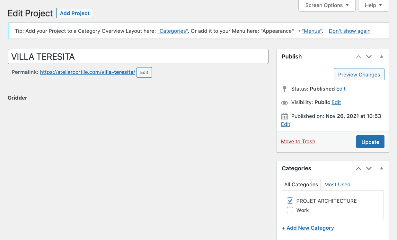Uncheck the PROJET ARCHITECTURE category

pyautogui.click(x=290, y=201)
